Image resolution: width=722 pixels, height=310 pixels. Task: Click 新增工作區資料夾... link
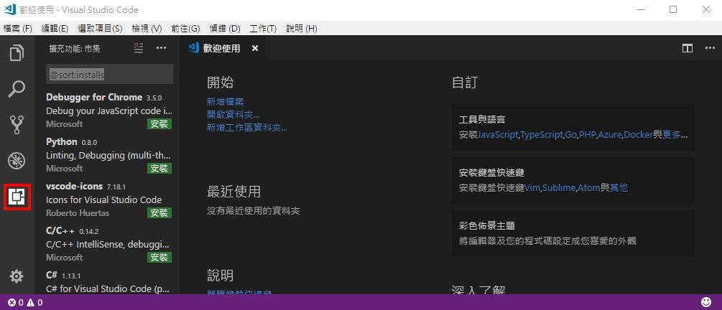[x=247, y=128]
